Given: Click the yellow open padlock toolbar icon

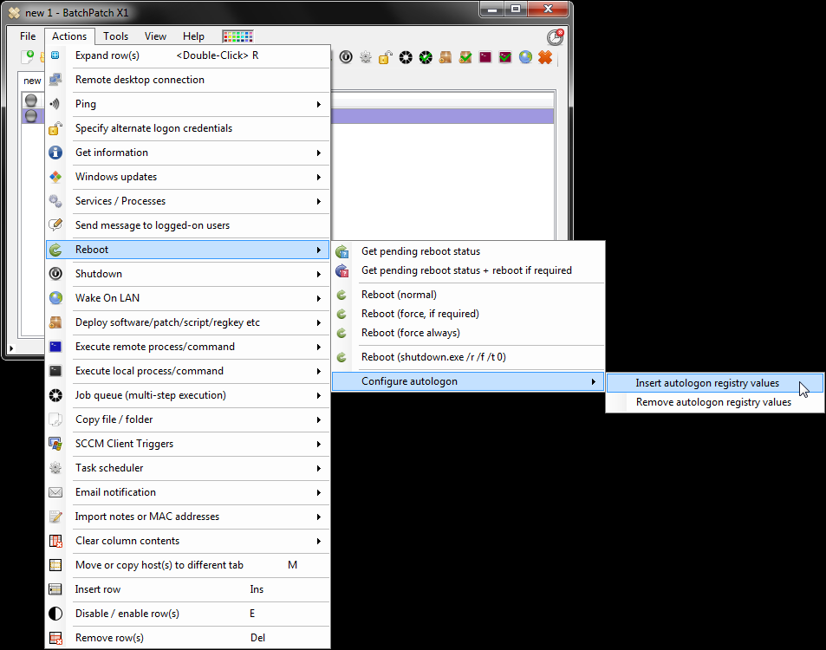Looking at the screenshot, I should click(386, 57).
